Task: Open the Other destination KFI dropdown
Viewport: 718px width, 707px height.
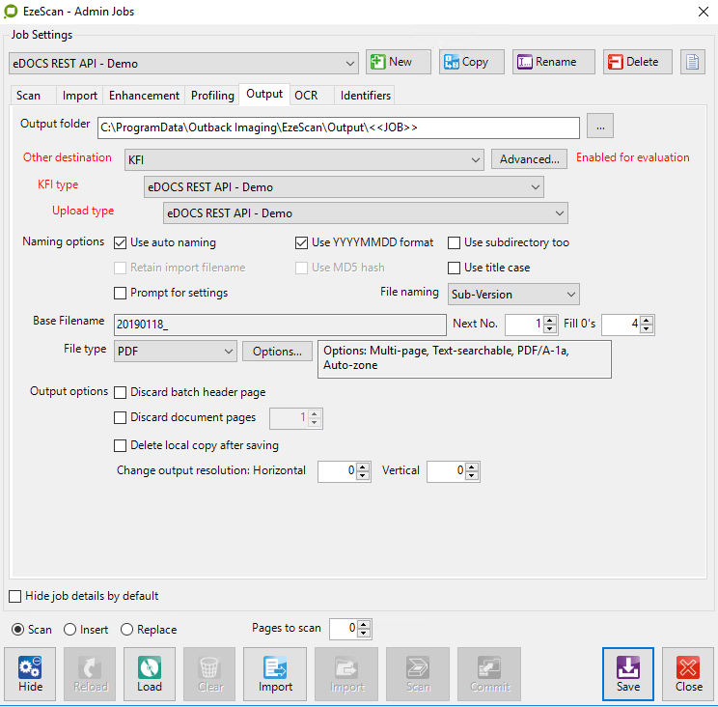Action: coord(304,159)
